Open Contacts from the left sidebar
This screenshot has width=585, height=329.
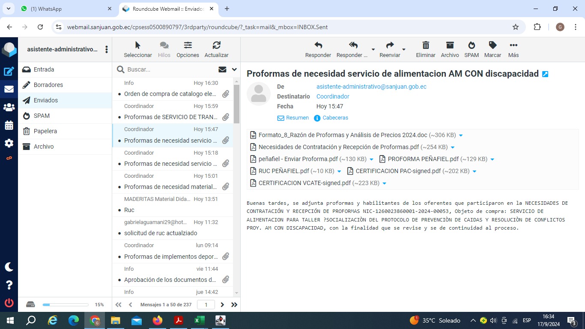click(9, 108)
